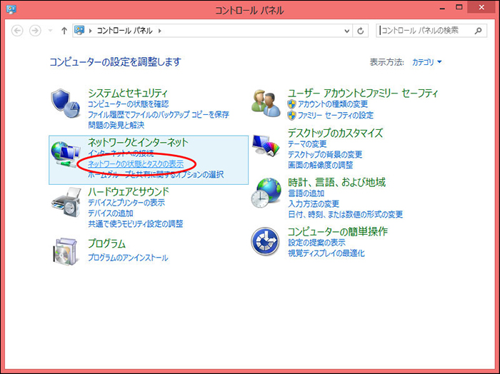Open 設定の提案の表示 link
500x374 pixels.
coord(316,243)
